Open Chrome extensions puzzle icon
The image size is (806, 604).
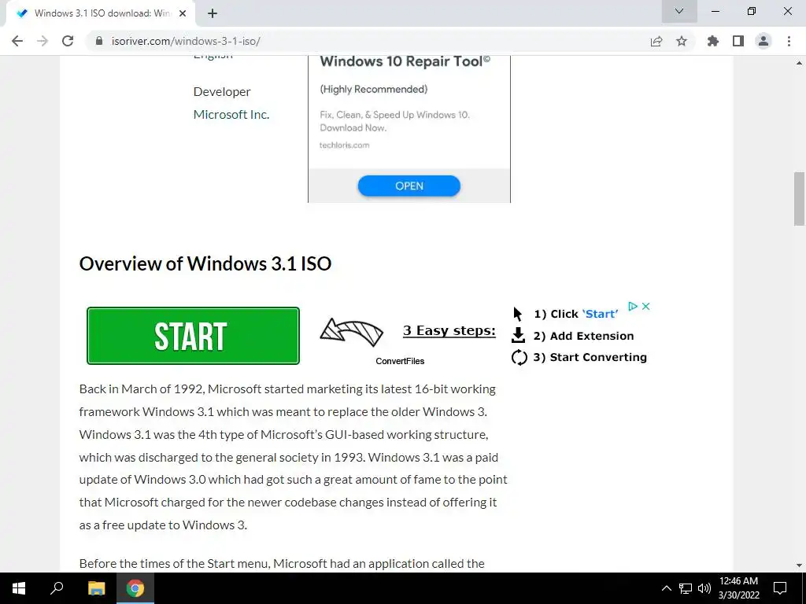pyautogui.click(x=713, y=41)
